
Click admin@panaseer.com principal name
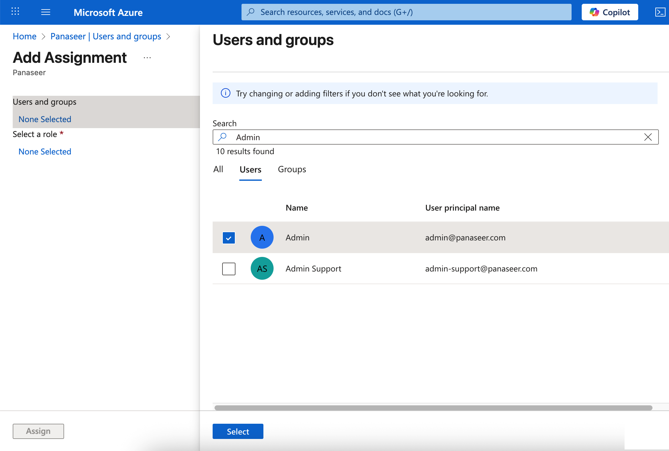[465, 238]
